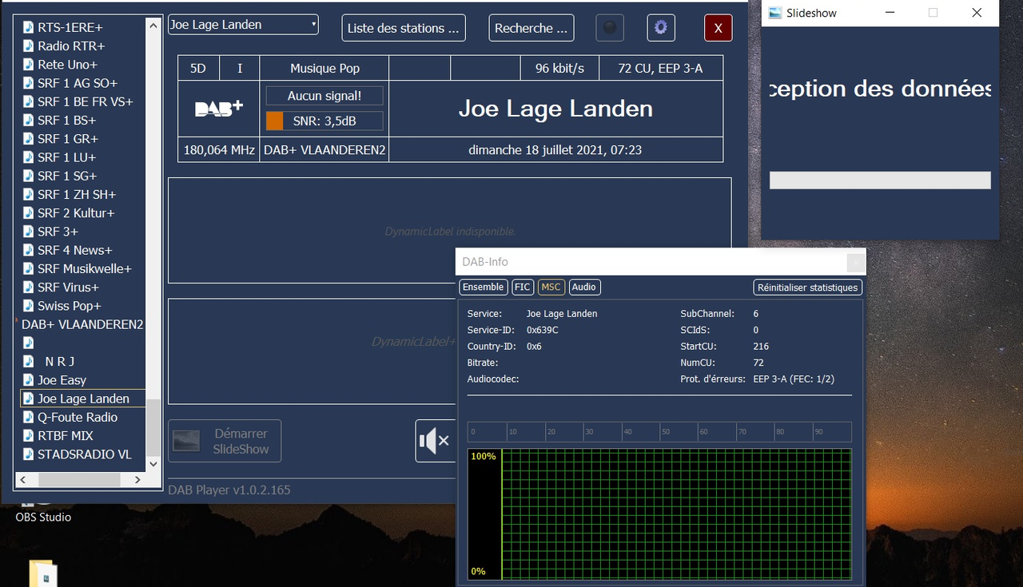Image resolution: width=1023 pixels, height=587 pixels.
Task: Click the 72 CU, EEP 3-A cell
Action: point(660,69)
